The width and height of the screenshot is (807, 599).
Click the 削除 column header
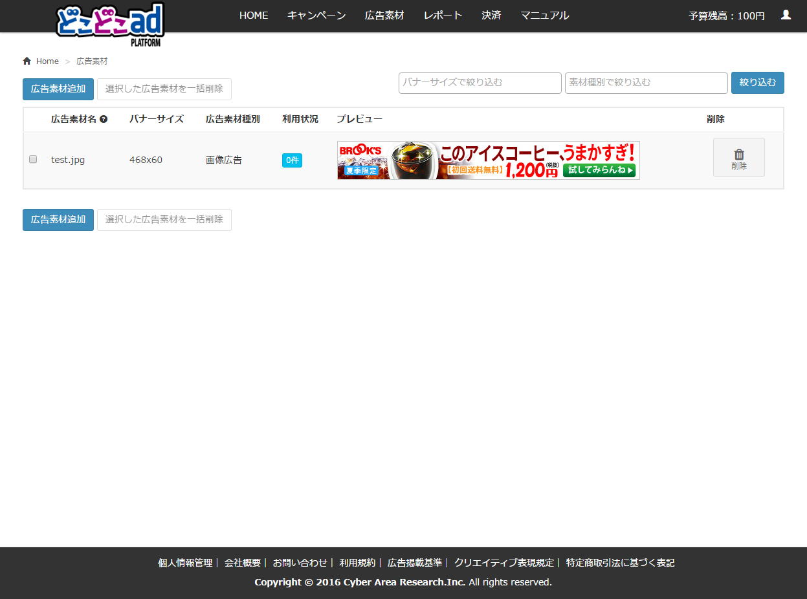click(716, 119)
